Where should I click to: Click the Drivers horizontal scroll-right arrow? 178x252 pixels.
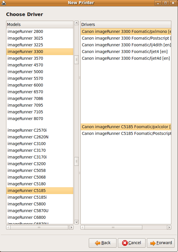[x=169, y=227]
